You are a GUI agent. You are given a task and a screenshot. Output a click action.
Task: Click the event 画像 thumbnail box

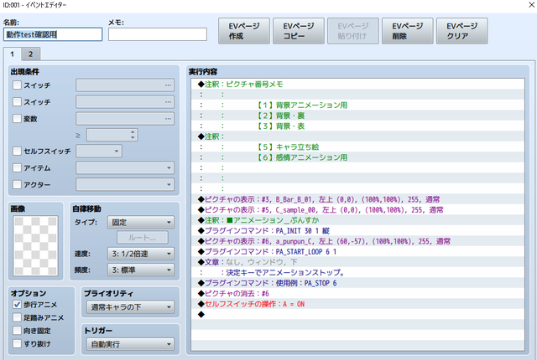point(35,246)
